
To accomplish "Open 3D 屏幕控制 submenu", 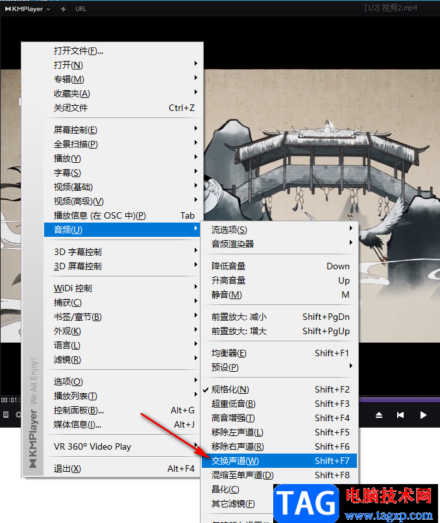I will coord(123,266).
